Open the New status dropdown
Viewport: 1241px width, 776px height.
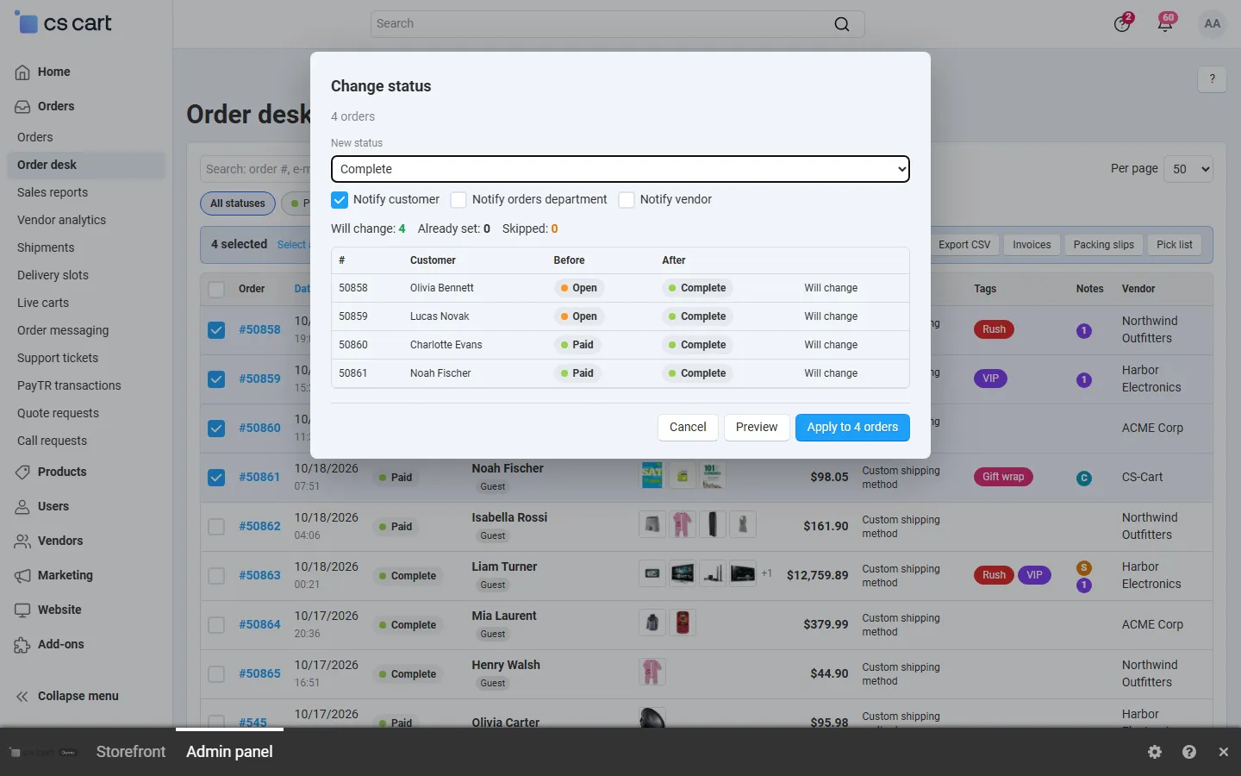620,169
